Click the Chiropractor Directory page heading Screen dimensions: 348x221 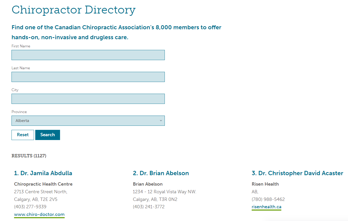[74, 10]
